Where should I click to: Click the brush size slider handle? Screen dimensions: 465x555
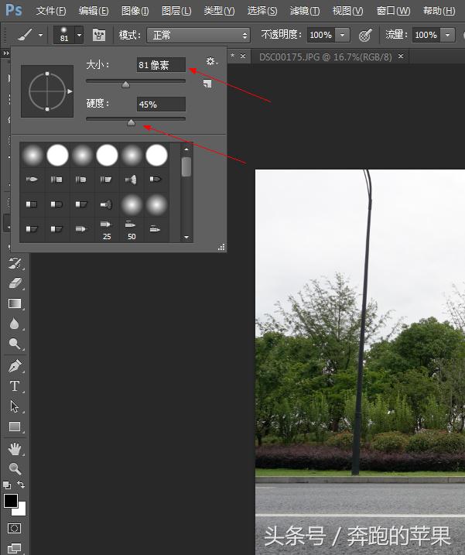tap(125, 84)
